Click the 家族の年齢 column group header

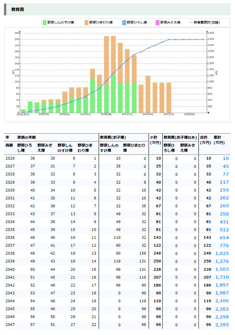tap(27, 138)
